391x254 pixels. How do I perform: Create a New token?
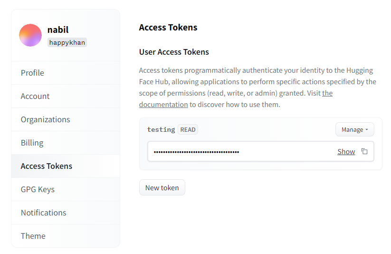pyautogui.click(x=162, y=187)
